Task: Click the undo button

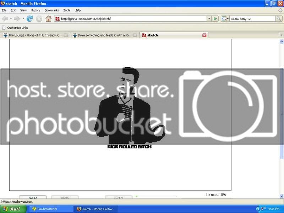Action: 65,197
